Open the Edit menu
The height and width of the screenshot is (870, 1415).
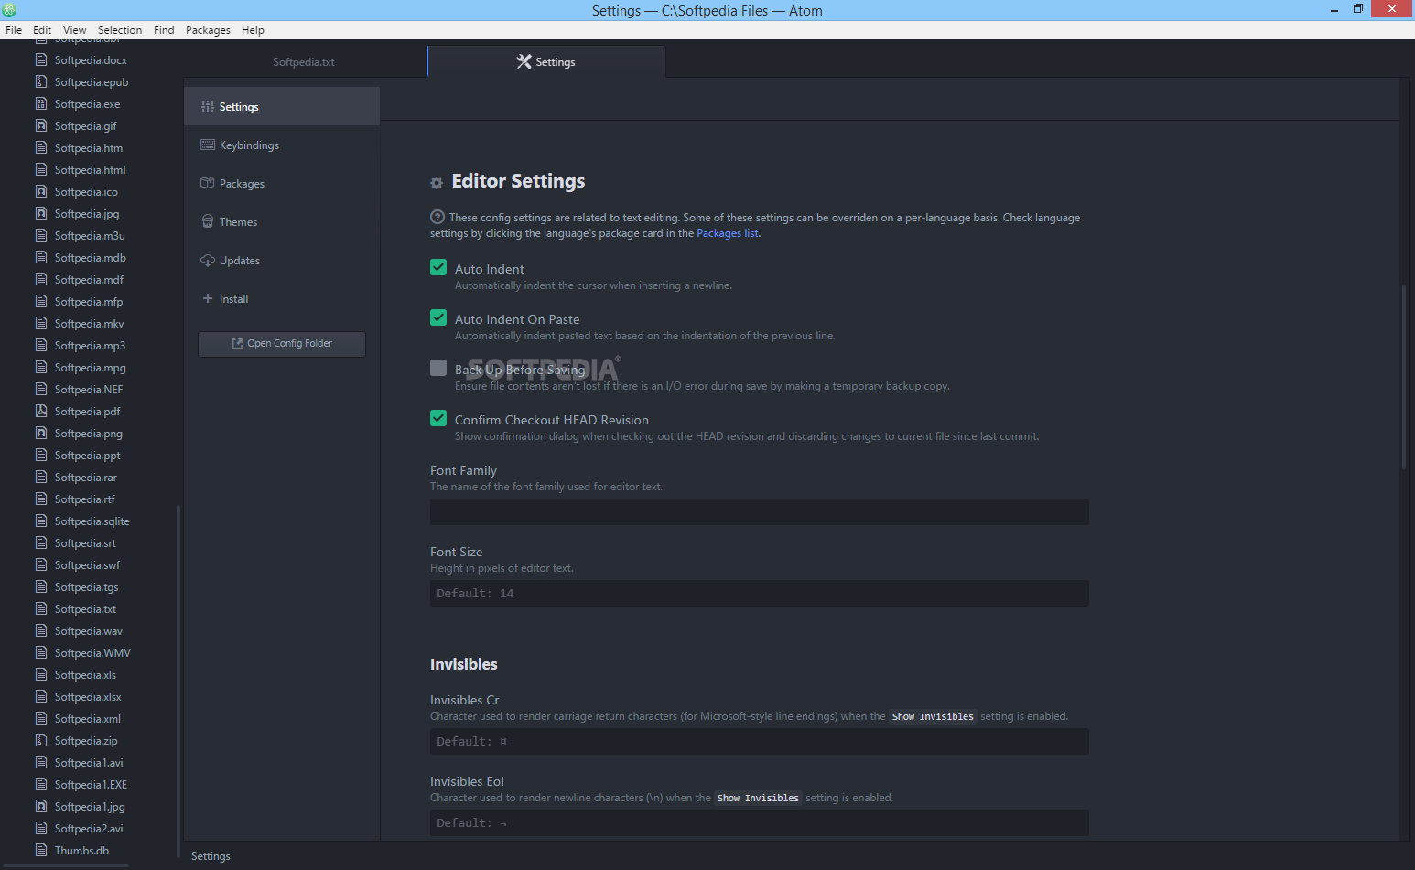[42, 30]
